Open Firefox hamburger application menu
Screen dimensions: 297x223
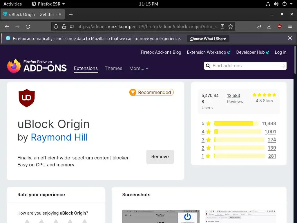click(290, 26)
